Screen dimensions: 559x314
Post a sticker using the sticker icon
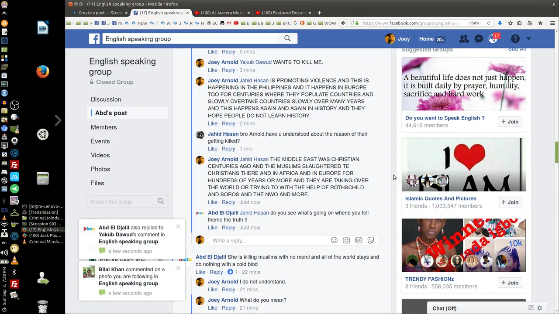click(371, 240)
